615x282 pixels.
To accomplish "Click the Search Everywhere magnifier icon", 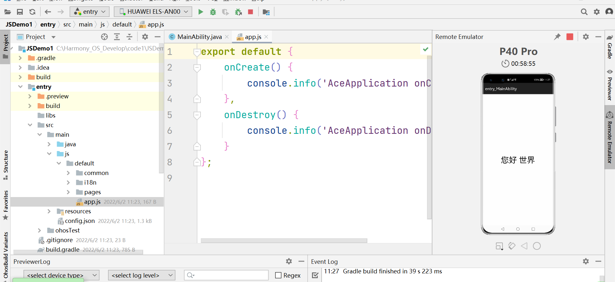I will click(584, 12).
